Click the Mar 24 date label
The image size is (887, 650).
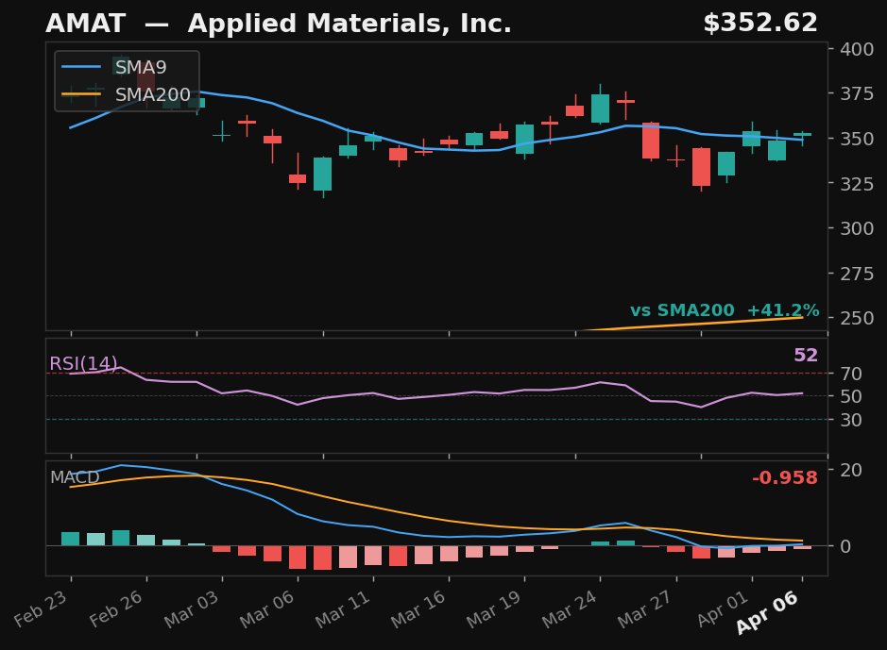[x=570, y=609]
